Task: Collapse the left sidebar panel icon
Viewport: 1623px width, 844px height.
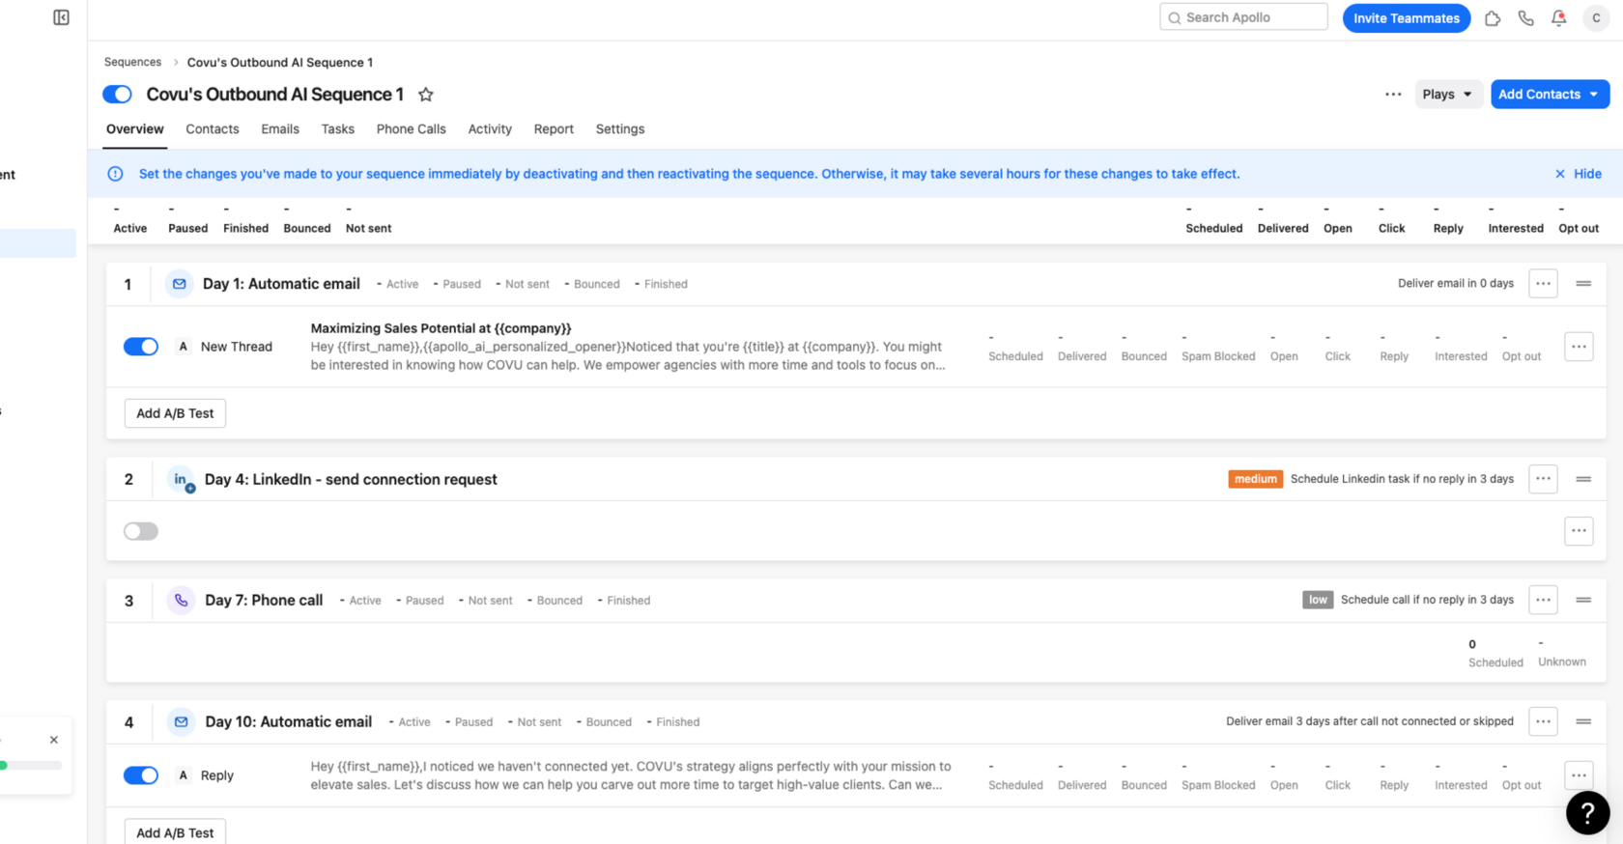Action: click(61, 17)
